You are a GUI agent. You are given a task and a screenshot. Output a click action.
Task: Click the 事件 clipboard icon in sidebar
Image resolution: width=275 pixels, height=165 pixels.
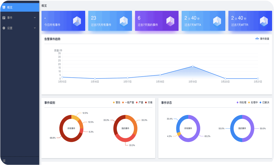coord(4,18)
